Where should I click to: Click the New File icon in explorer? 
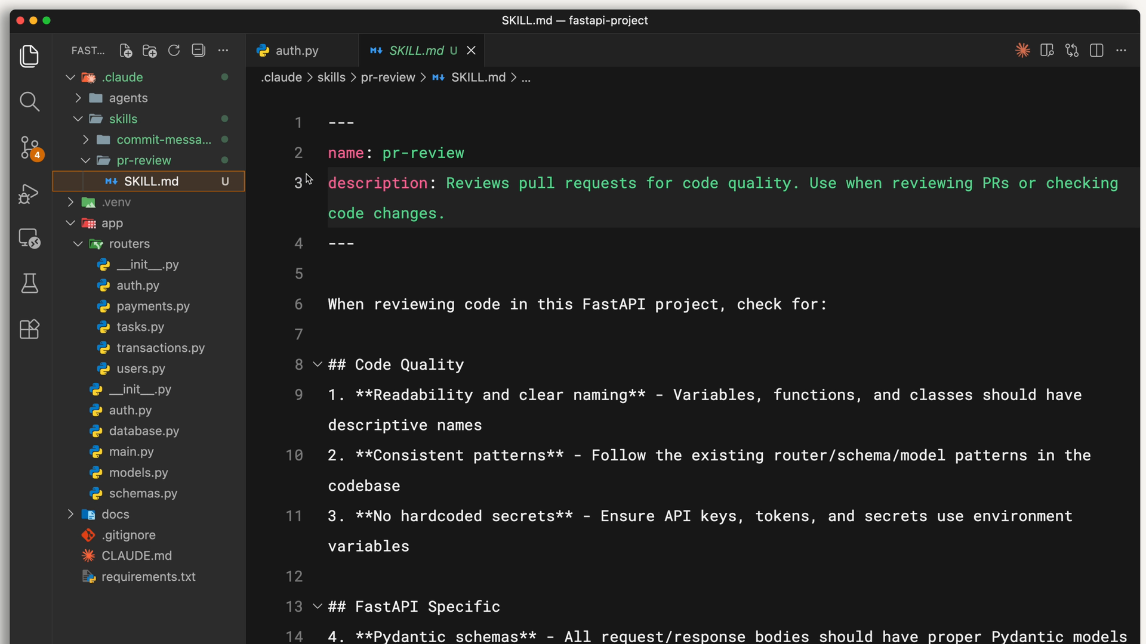coord(125,51)
